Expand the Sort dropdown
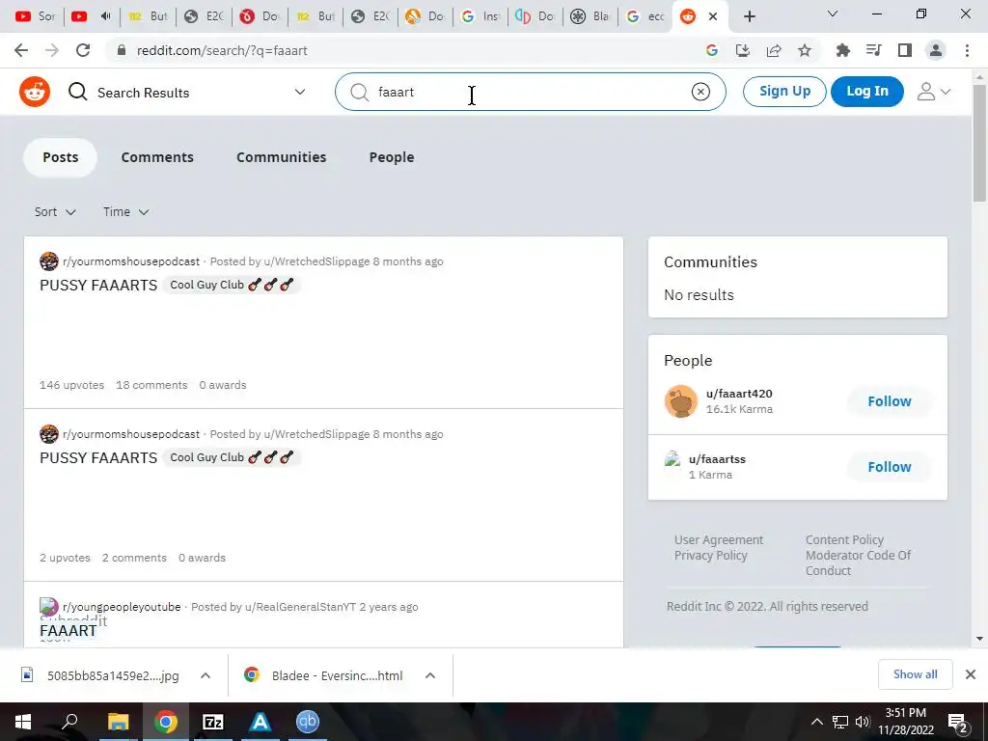 55,211
